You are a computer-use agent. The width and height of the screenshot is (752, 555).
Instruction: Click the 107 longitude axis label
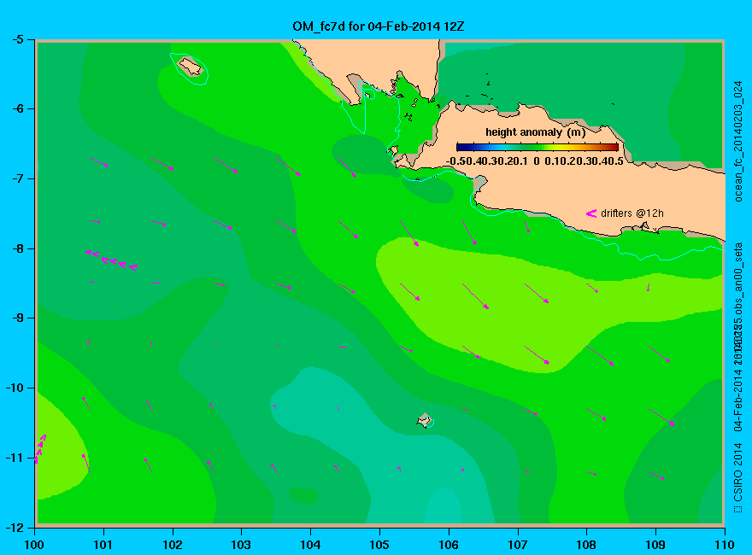coord(518,545)
